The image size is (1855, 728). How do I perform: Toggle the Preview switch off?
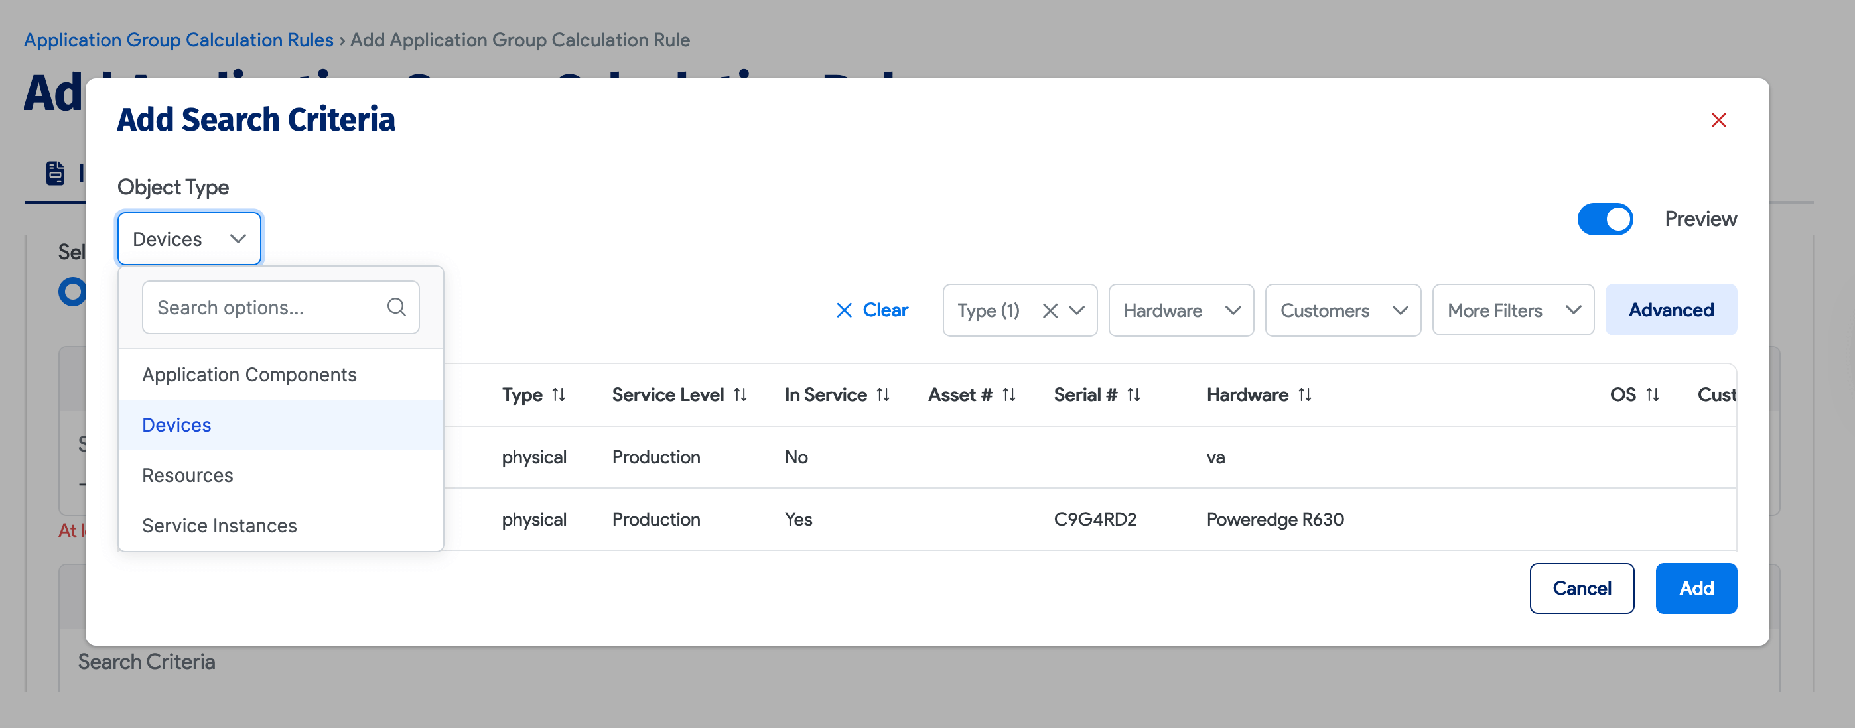1604,219
